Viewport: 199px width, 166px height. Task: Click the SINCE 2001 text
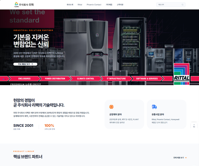(23, 126)
